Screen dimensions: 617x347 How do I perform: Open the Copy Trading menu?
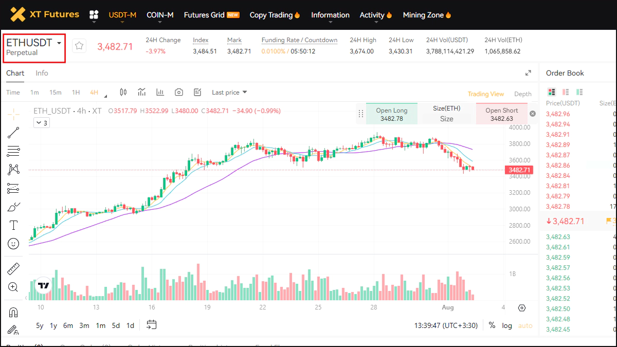tap(275, 15)
